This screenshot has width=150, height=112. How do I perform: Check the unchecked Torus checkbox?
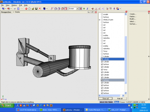click(102, 51)
